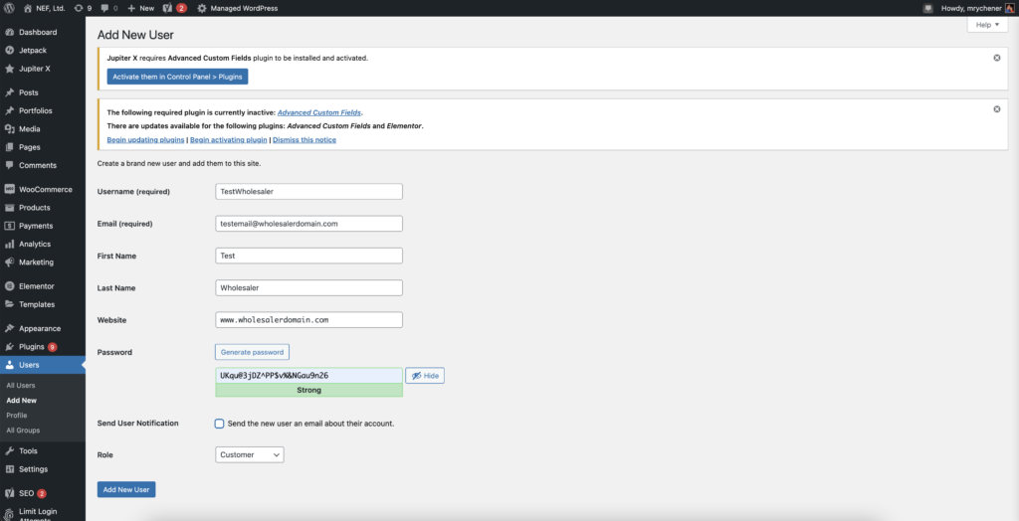Click the Generate password button
The width and height of the screenshot is (1019, 521).
[252, 352]
